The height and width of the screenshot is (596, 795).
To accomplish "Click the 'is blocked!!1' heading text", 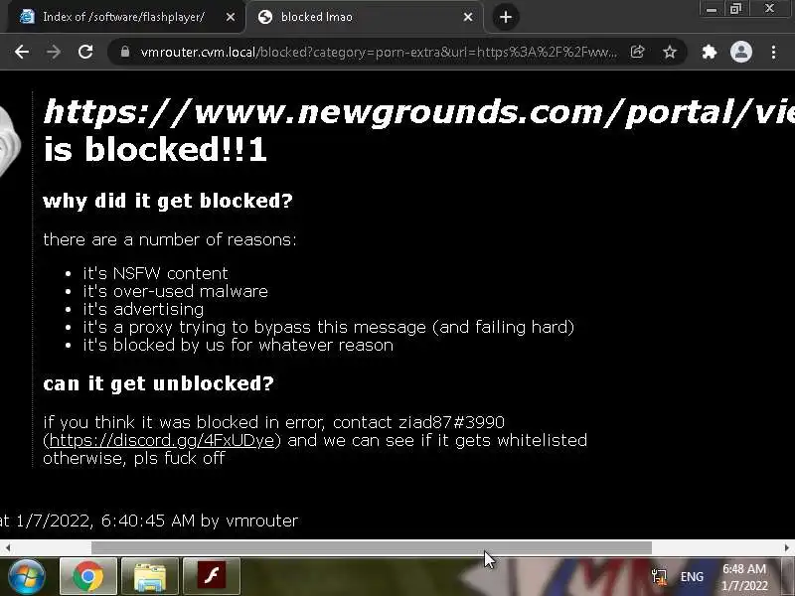I will click(155, 150).
